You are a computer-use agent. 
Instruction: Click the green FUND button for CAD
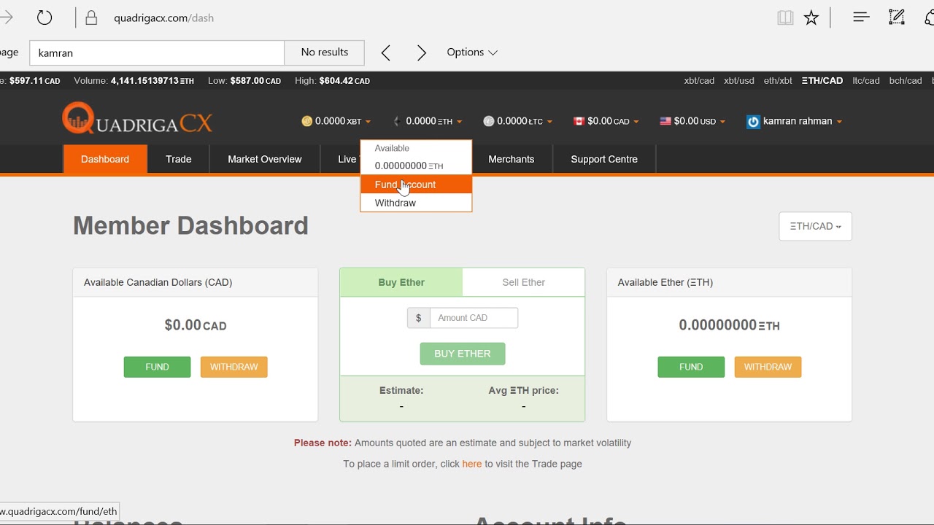pyautogui.click(x=157, y=367)
